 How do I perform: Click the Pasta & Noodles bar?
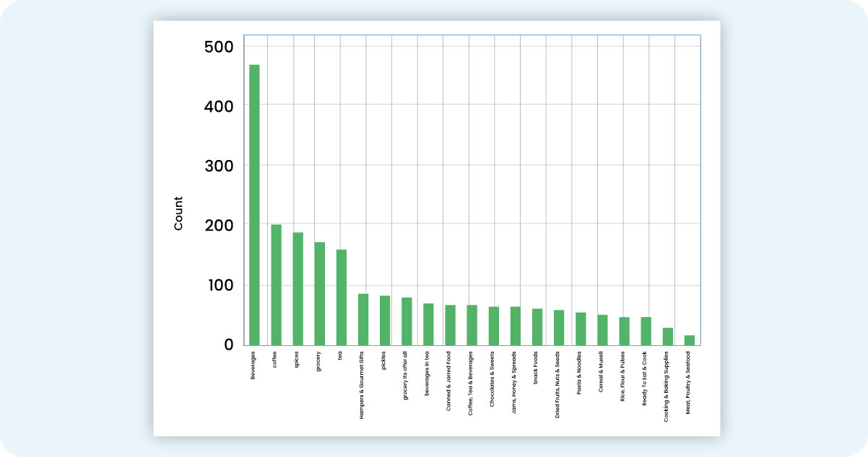click(581, 329)
